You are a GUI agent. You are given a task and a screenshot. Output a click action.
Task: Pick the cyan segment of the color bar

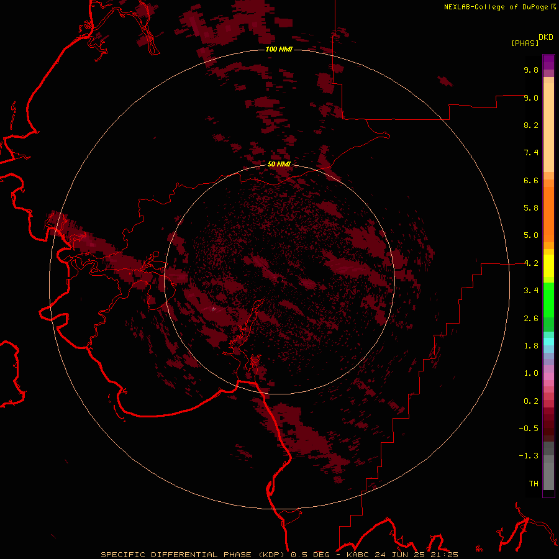click(x=548, y=342)
